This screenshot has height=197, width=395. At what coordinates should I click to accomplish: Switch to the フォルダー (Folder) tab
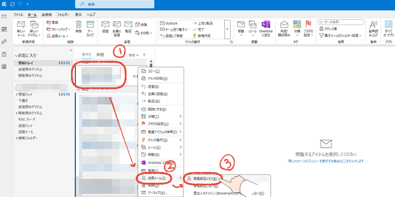(63, 14)
